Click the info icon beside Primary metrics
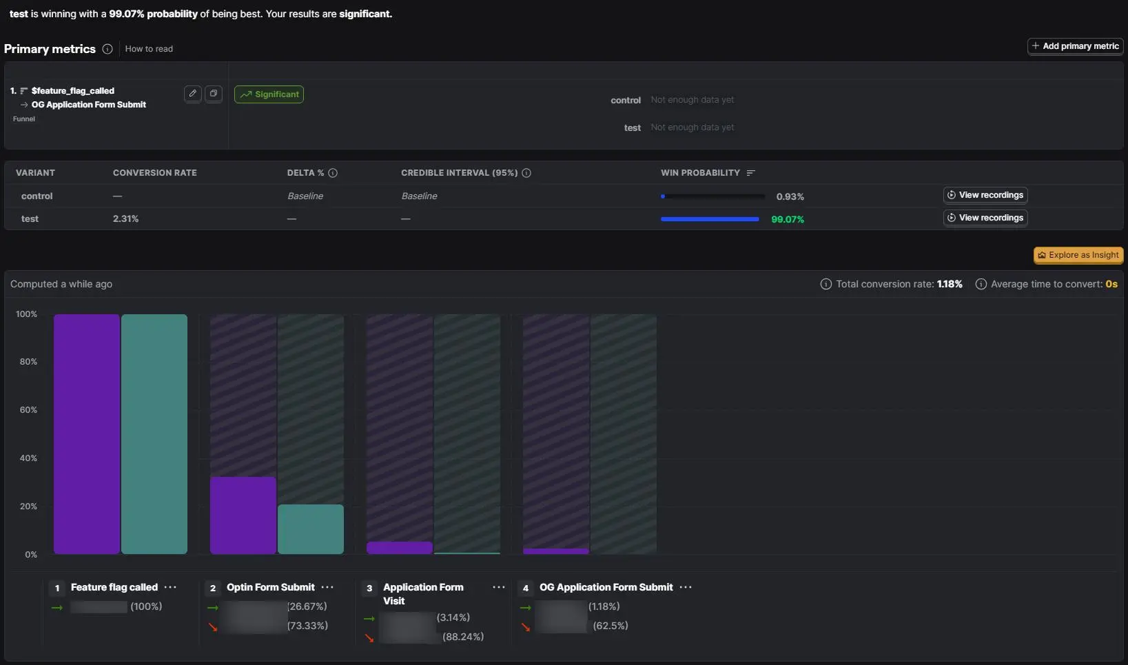The width and height of the screenshot is (1128, 665). coord(107,49)
